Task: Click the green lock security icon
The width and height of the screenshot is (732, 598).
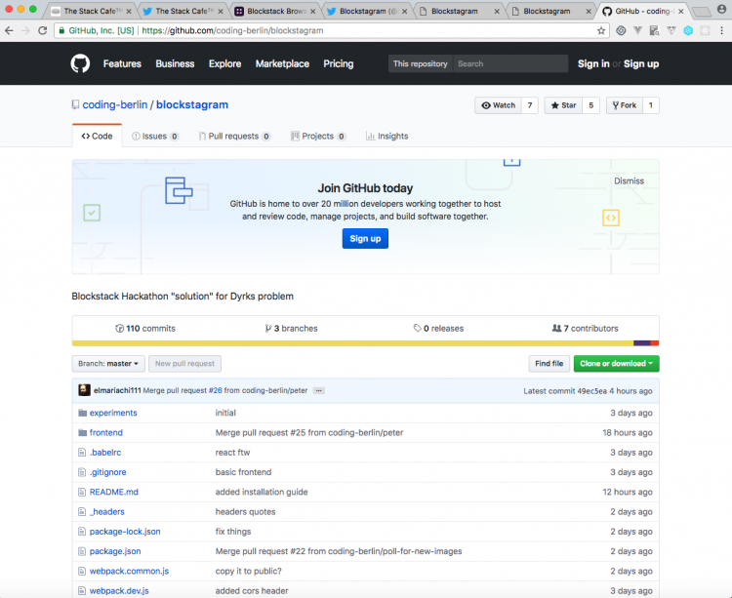Action: pos(61,31)
